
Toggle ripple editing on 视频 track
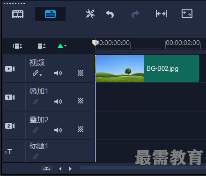click(36, 73)
